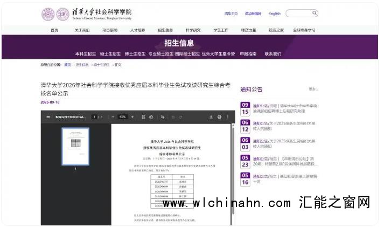
Task: Switch site language to English
Action: tap(275, 13)
